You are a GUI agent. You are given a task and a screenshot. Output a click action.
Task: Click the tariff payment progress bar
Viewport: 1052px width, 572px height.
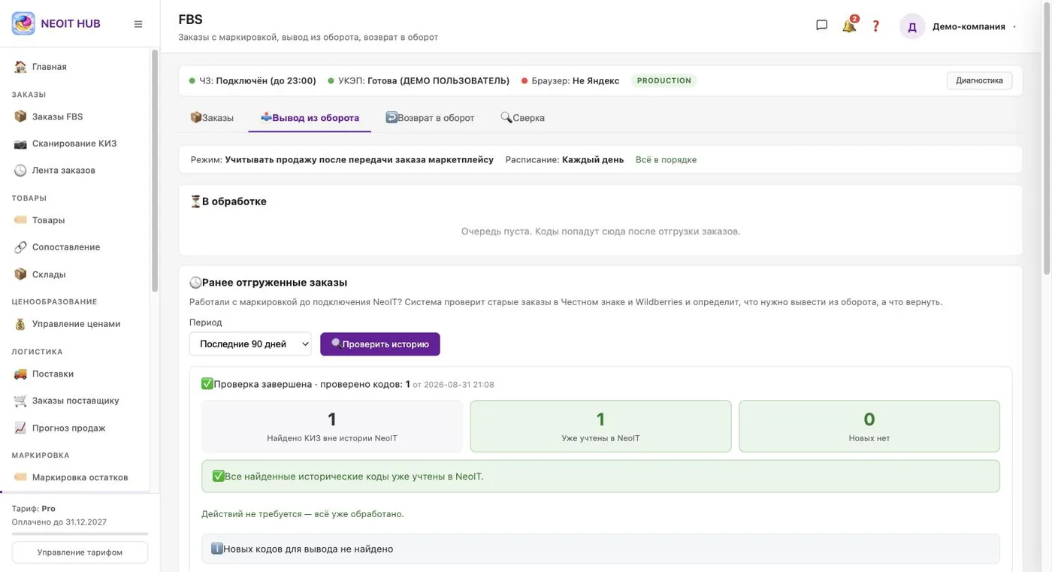click(80, 534)
